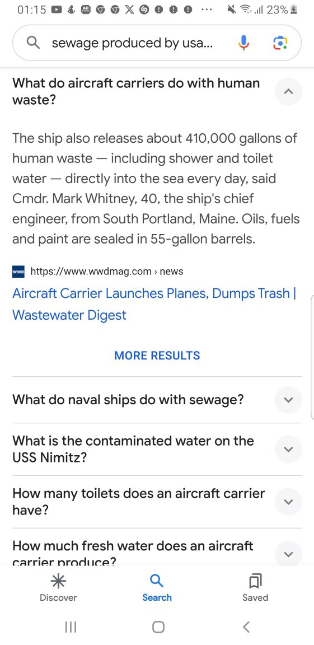314x645 pixels.
Task: Collapse the aircraft carriers human waste question
Action: click(288, 91)
